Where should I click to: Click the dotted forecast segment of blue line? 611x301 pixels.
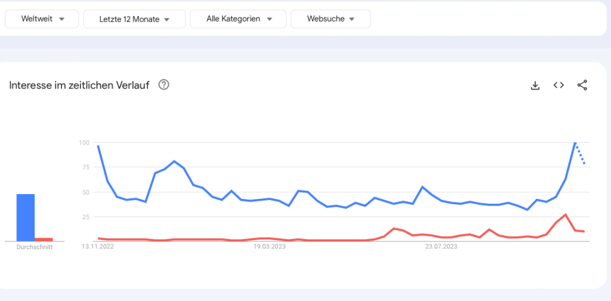581,154
